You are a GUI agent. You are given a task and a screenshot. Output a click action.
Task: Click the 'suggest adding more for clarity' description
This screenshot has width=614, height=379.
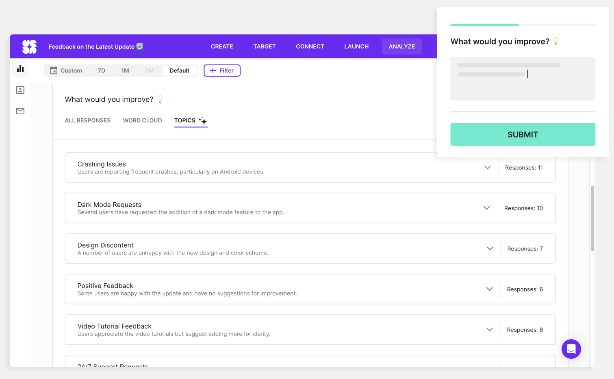174,334
